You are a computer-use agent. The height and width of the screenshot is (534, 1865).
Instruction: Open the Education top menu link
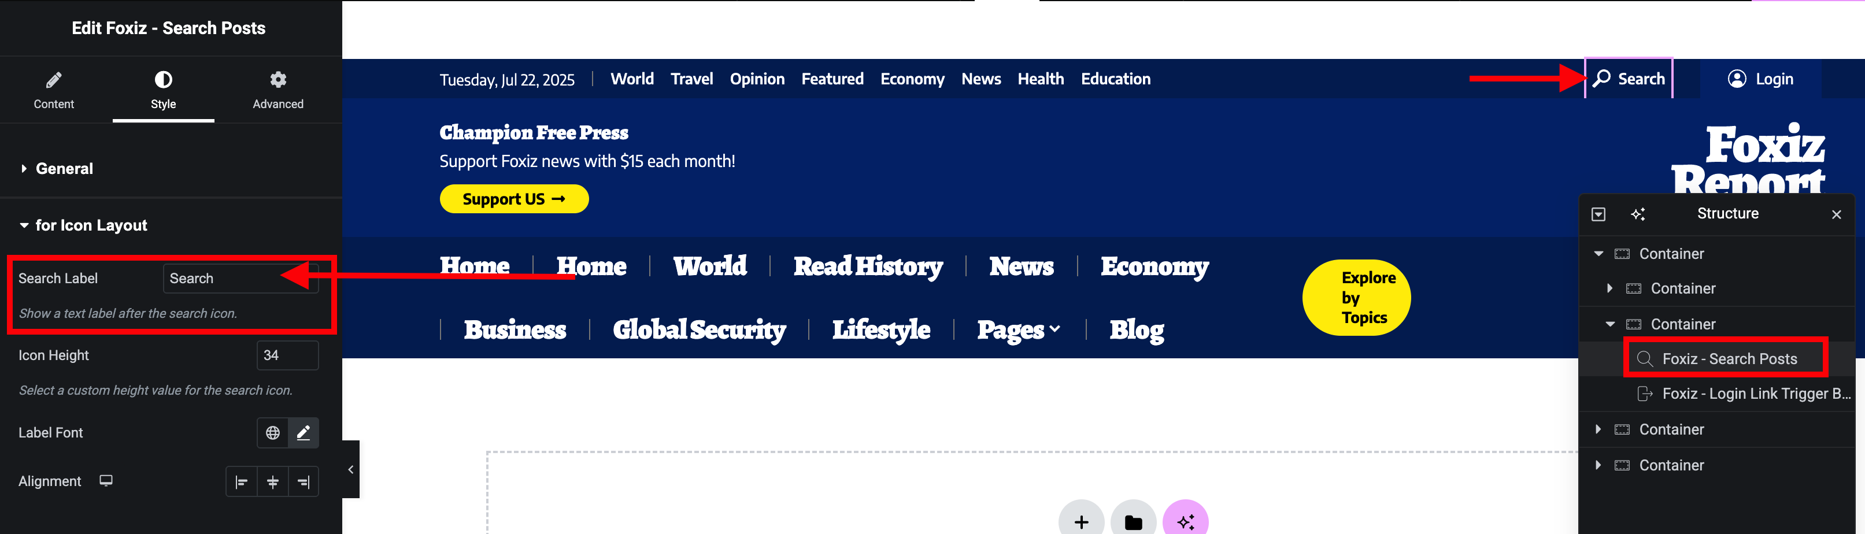(x=1115, y=79)
